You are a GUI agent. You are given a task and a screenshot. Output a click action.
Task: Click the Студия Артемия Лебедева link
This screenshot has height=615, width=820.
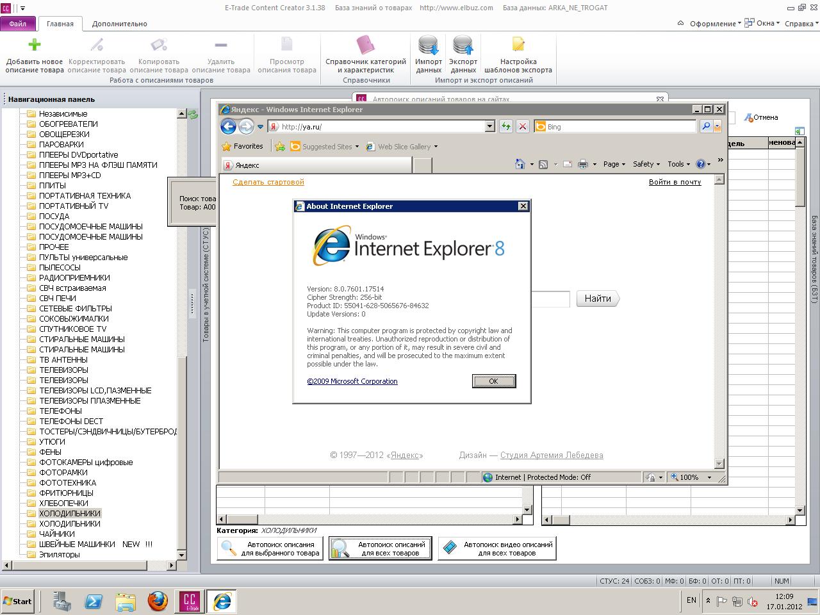552,455
